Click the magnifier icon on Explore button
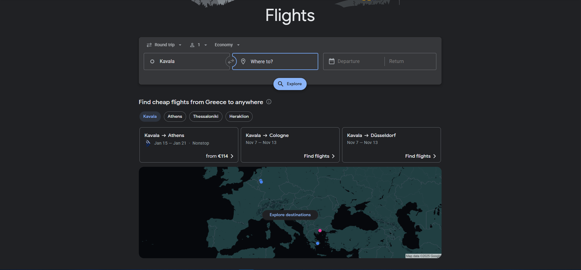Image resolution: width=581 pixels, height=270 pixels. click(x=280, y=84)
